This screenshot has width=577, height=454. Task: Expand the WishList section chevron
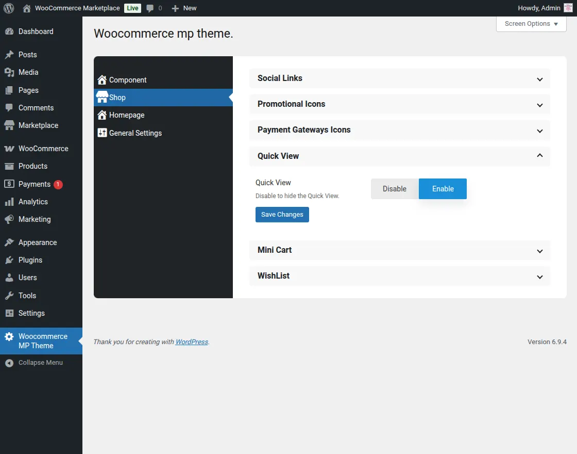tap(539, 277)
